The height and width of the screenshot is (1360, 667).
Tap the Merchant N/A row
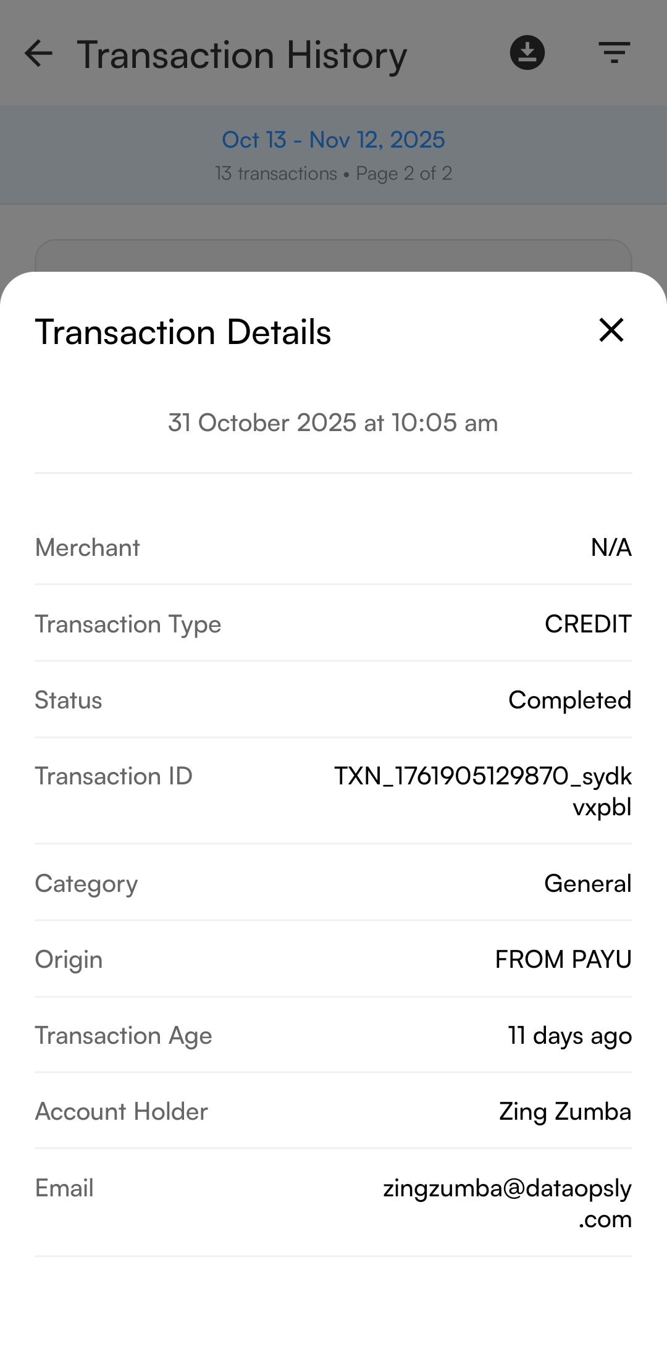pyautogui.click(x=333, y=547)
